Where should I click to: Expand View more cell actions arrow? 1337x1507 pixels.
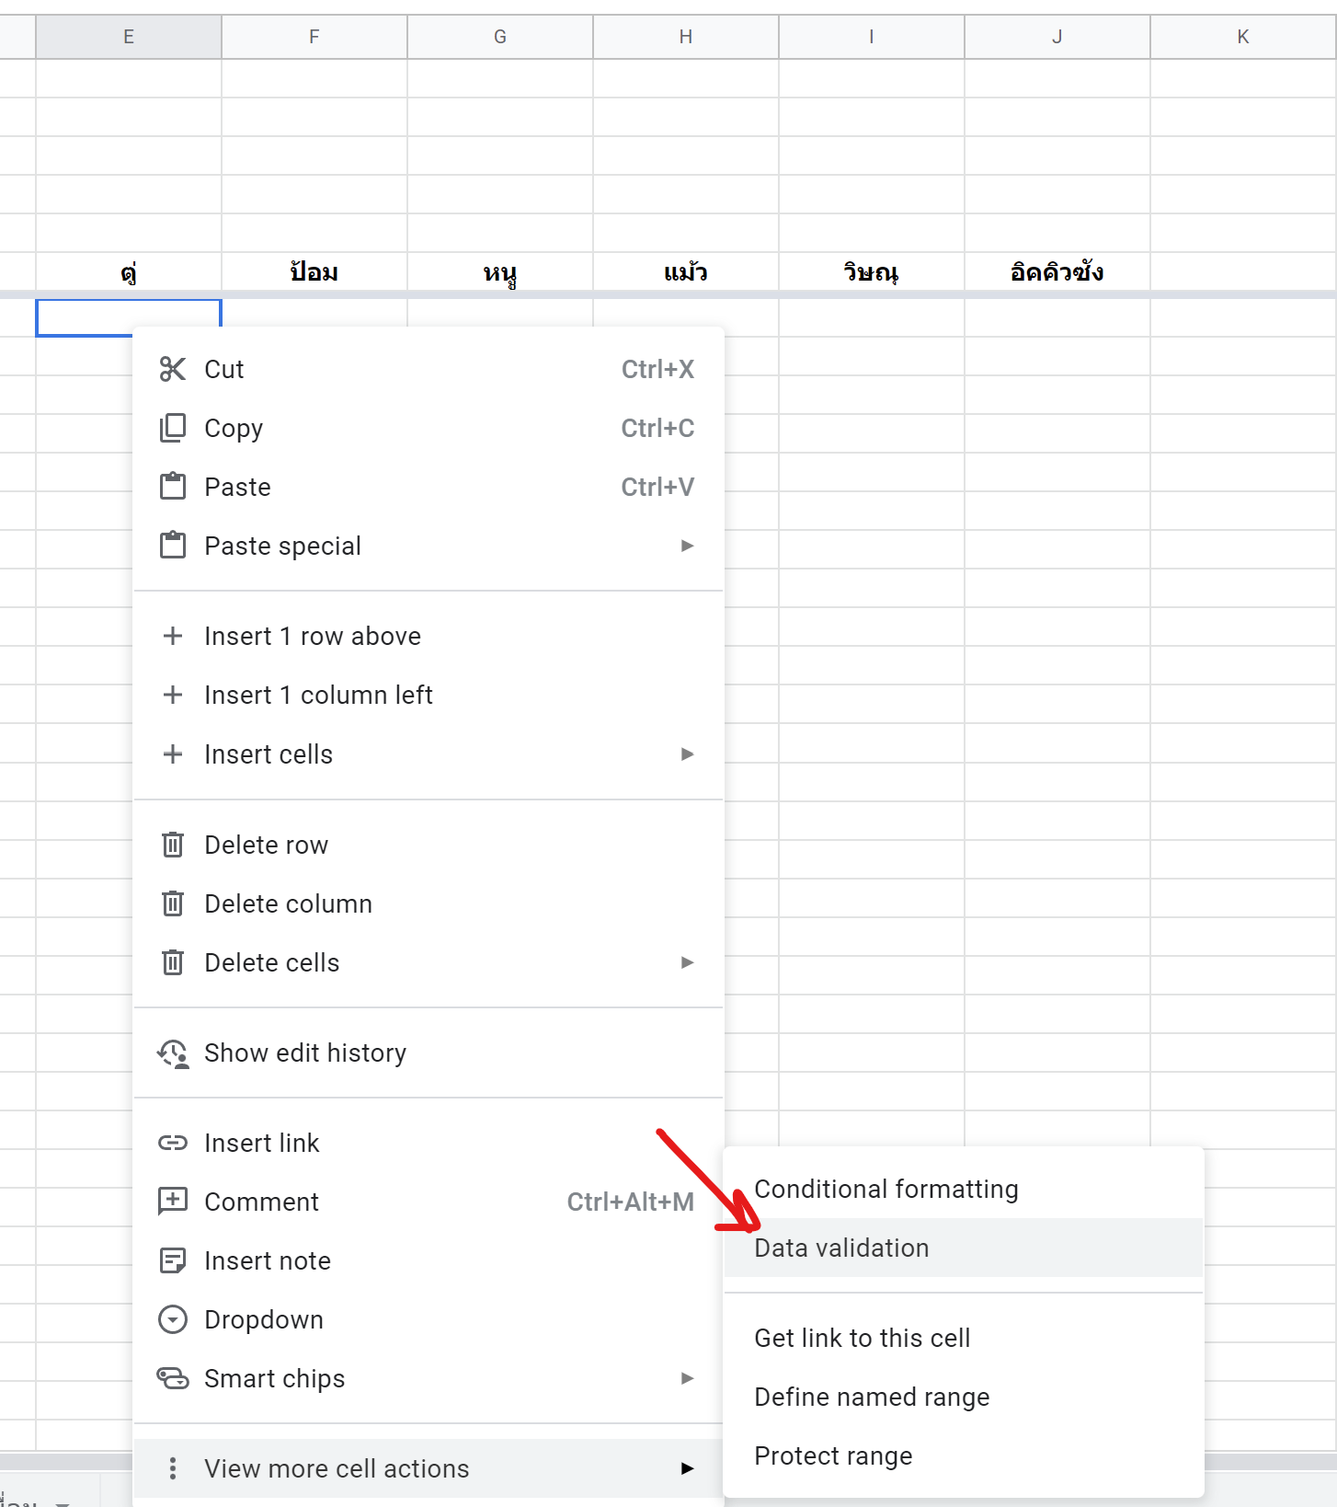click(687, 1468)
